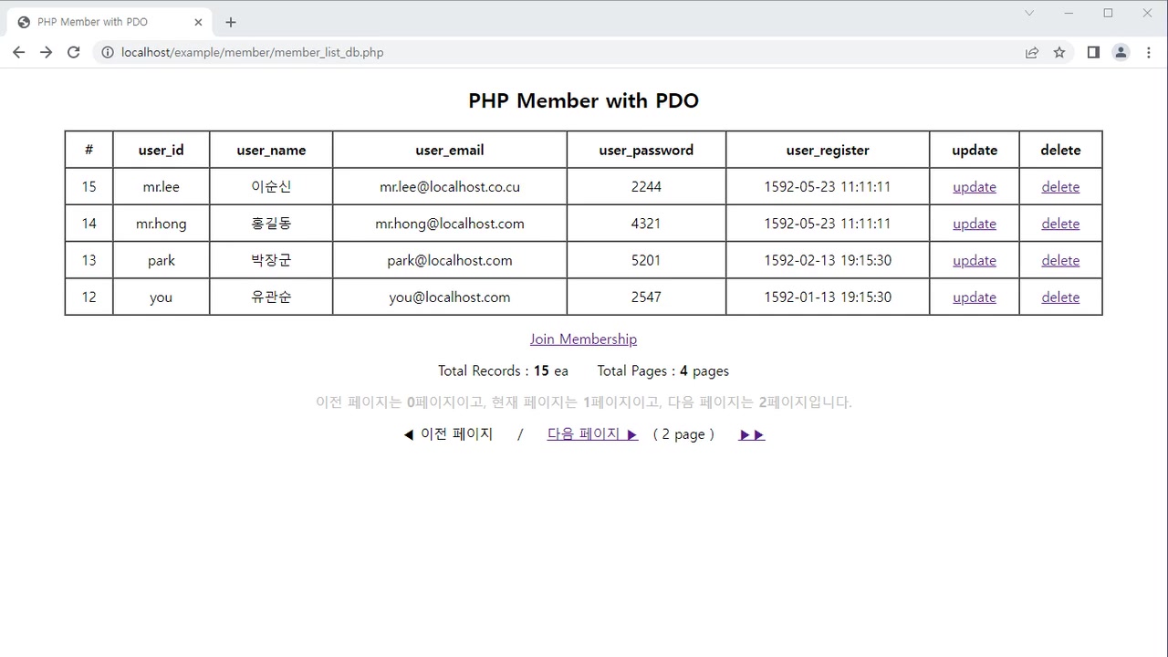1168x657 pixels.
Task: Jump to last page double arrow
Action: tap(752, 435)
